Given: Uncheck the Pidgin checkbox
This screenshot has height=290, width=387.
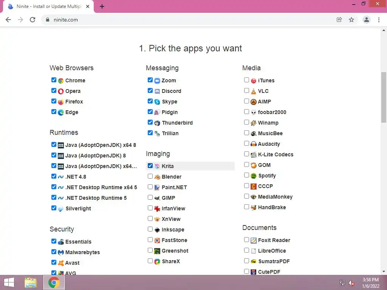Looking at the screenshot, I should point(150,112).
